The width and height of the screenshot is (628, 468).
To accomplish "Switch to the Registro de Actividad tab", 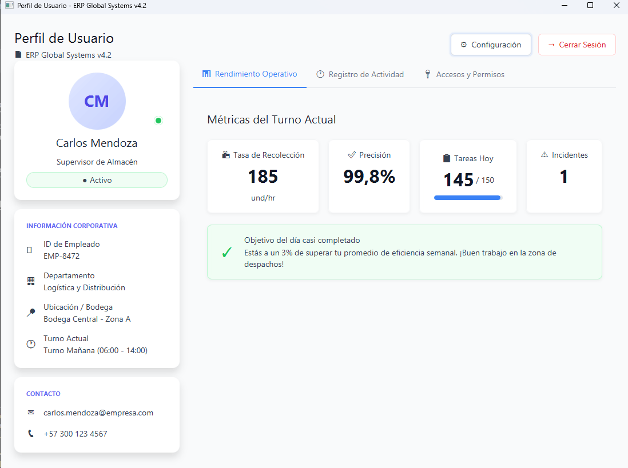I will (360, 74).
